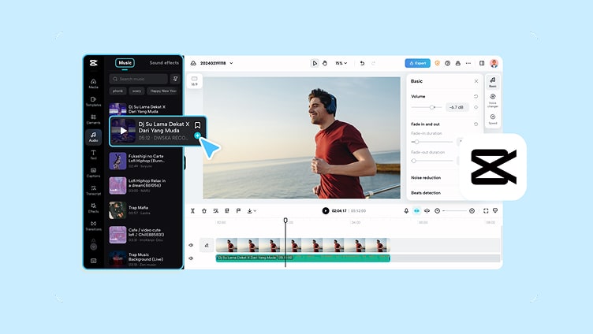
Task: Click the Search music input field
Action: [139, 79]
